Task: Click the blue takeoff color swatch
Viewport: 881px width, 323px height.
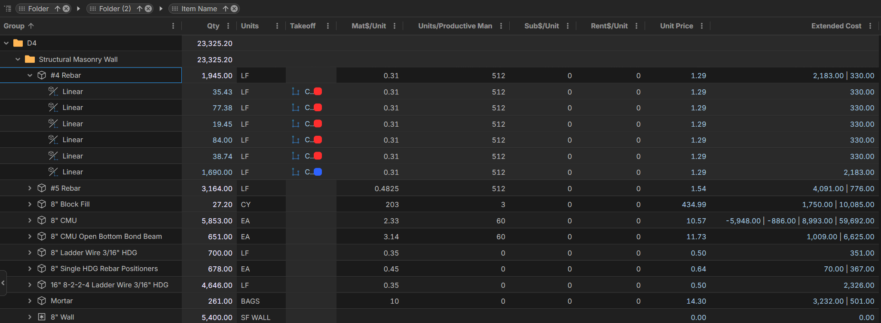Action: pyautogui.click(x=318, y=172)
